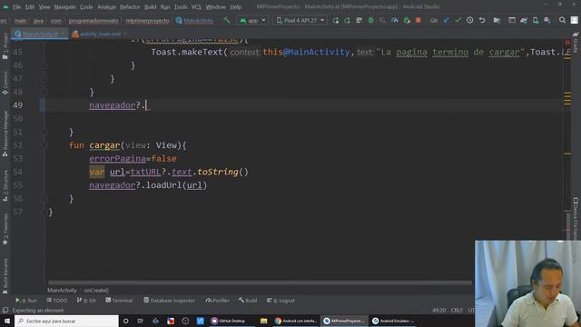The height and width of the screenshot is (327, 581).
Task: Run the app with the green Run icon
Action: point(336,20)
